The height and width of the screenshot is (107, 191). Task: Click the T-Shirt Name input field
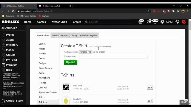coord(113,56)
